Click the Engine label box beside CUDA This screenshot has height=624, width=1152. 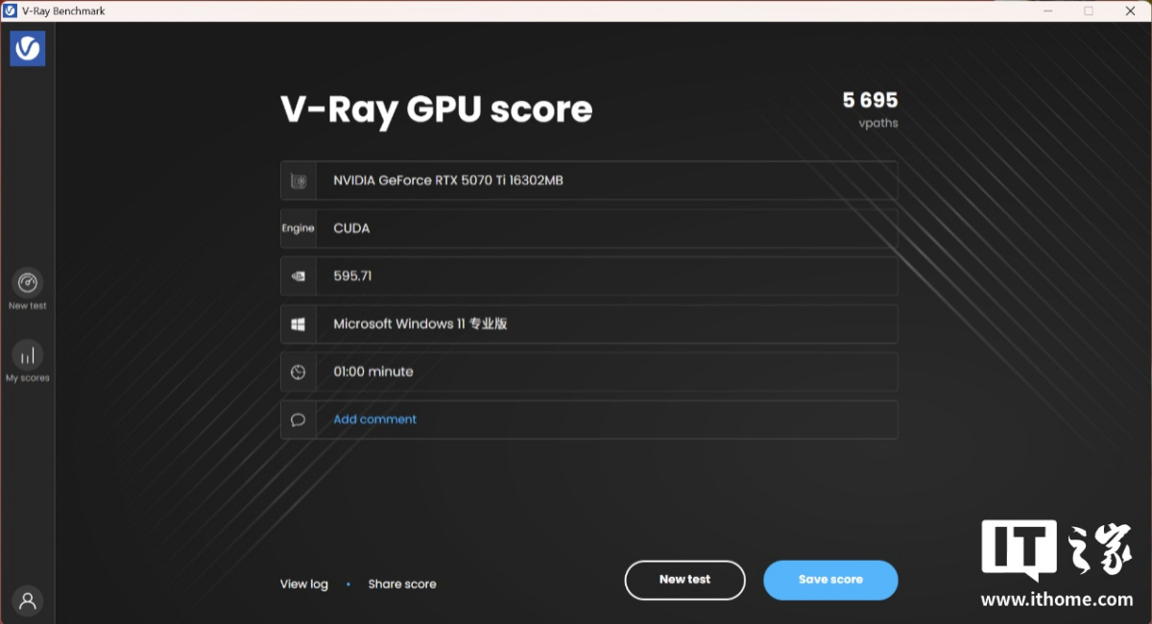click(x=299, y=228)
